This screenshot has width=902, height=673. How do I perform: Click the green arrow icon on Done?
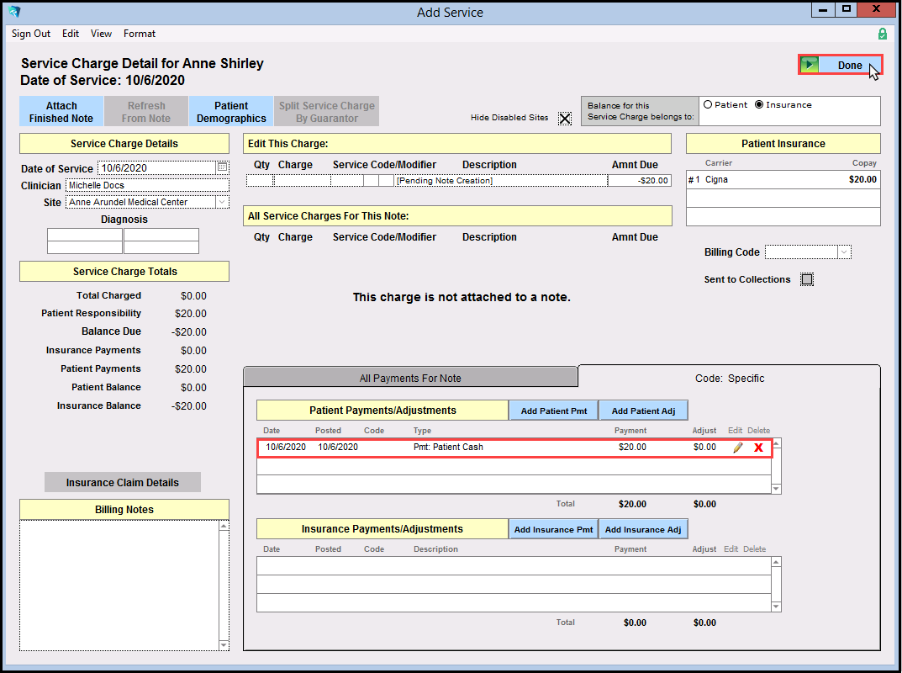click(x=810, y=65)
